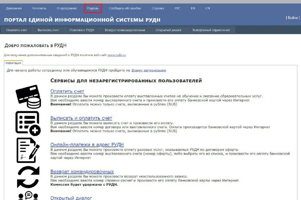Select Сообщить об ошибке in top menu
Image resolution: width=301 pixels, height=200 pixels.
tap(125, 8)
